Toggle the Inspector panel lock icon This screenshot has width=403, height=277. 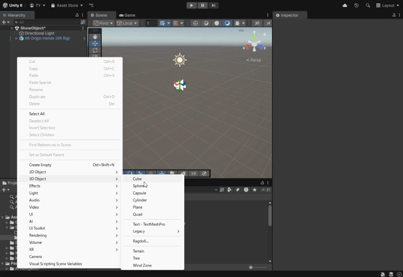(394, 15)
